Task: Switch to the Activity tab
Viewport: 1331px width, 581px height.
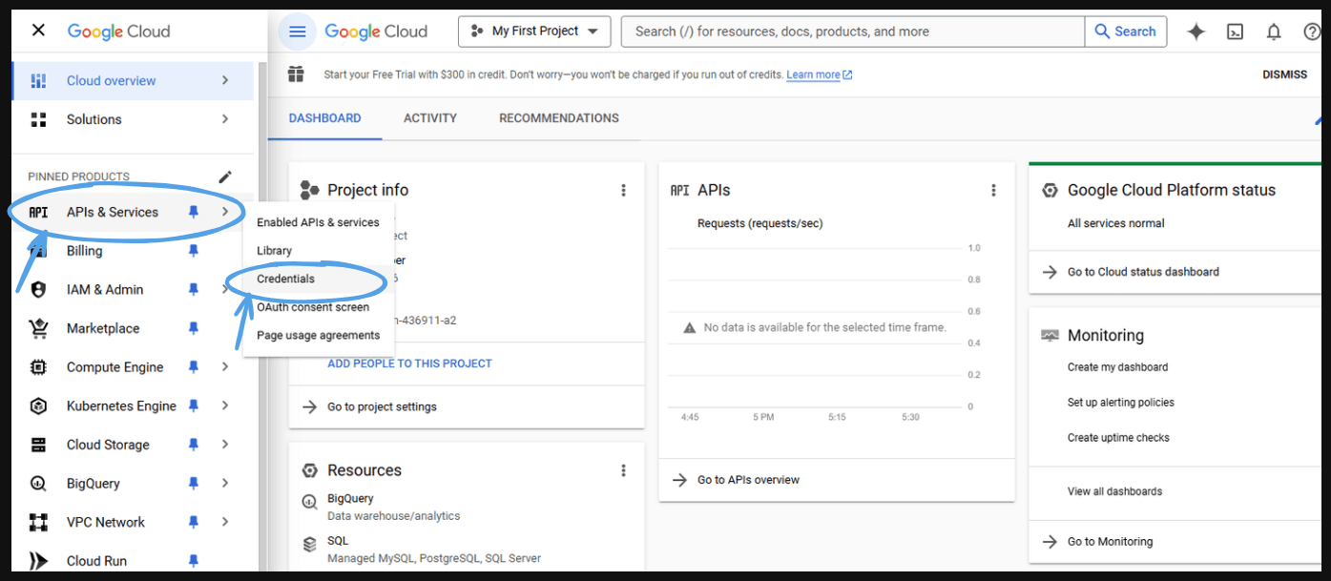Action: (x=430, y=118)
